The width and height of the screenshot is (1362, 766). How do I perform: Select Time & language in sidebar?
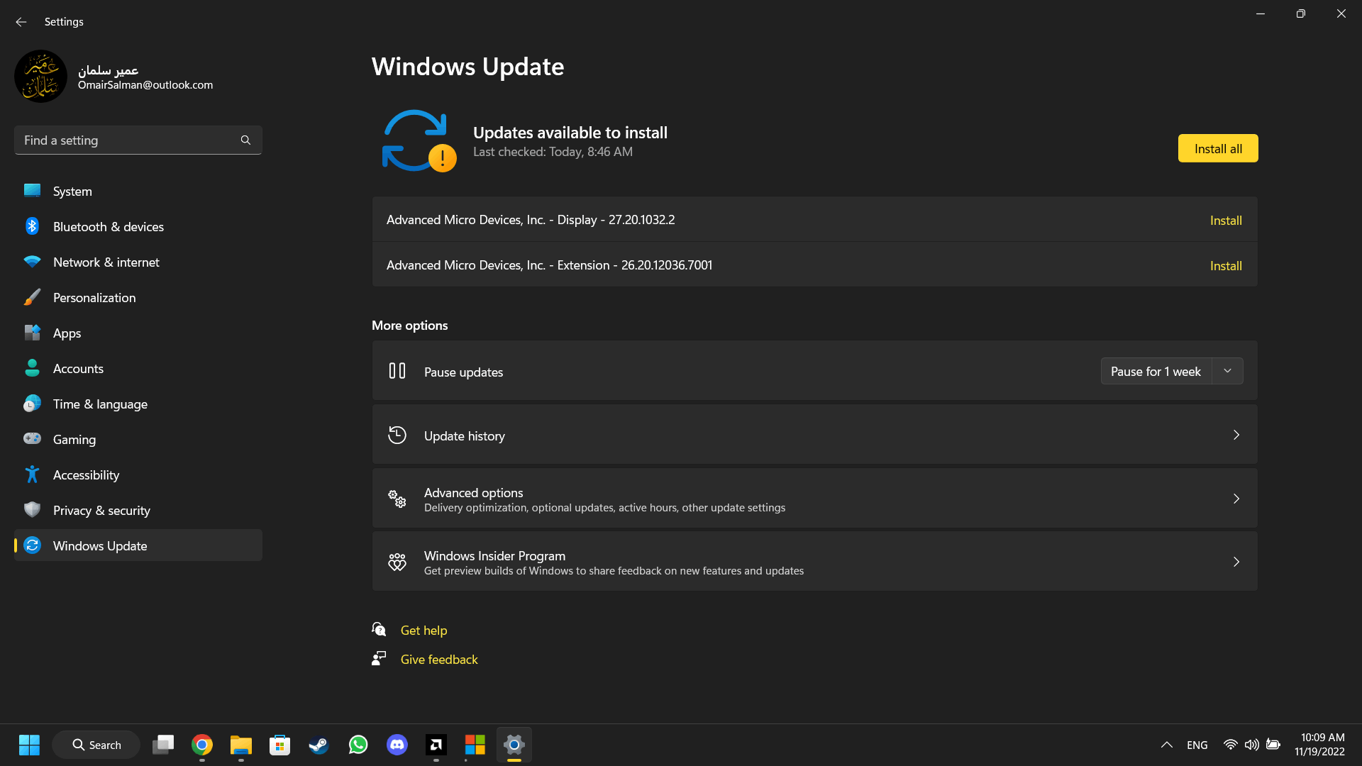click(x=100, y=404)
